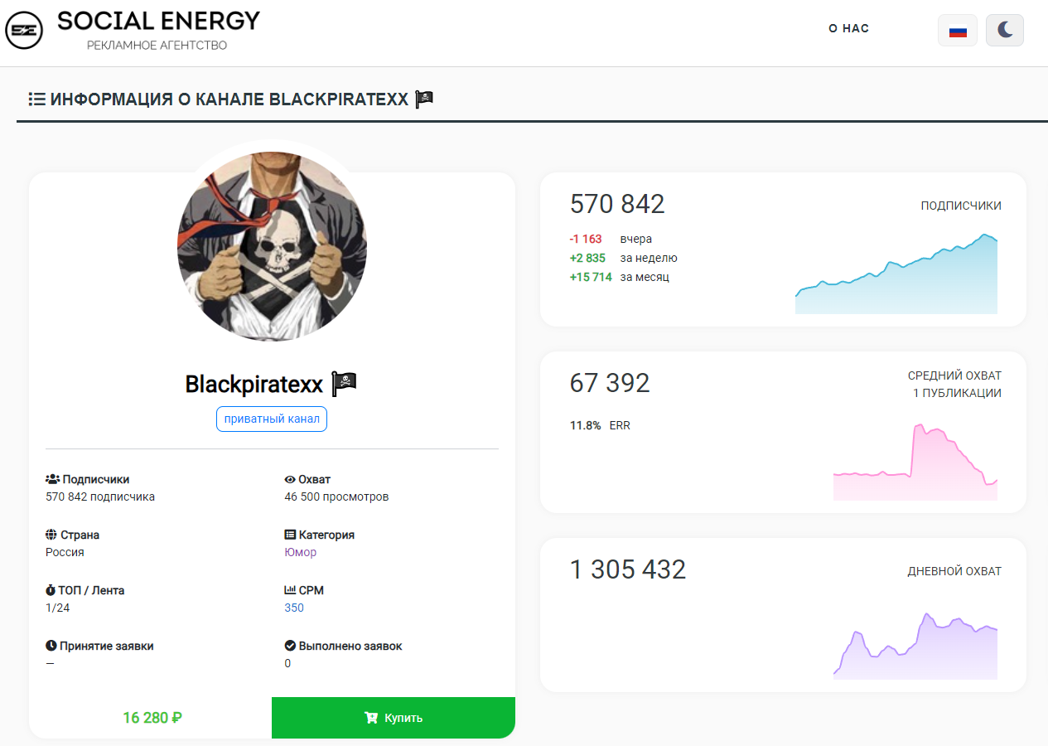Image resolution: width=1048 pixels, height=746 pixels.
Task: Click the Social Energy logo icon
Action: [23, 31]
